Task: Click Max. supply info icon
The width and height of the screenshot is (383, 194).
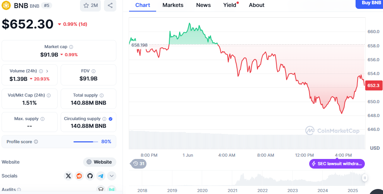Action: (43, 119)
